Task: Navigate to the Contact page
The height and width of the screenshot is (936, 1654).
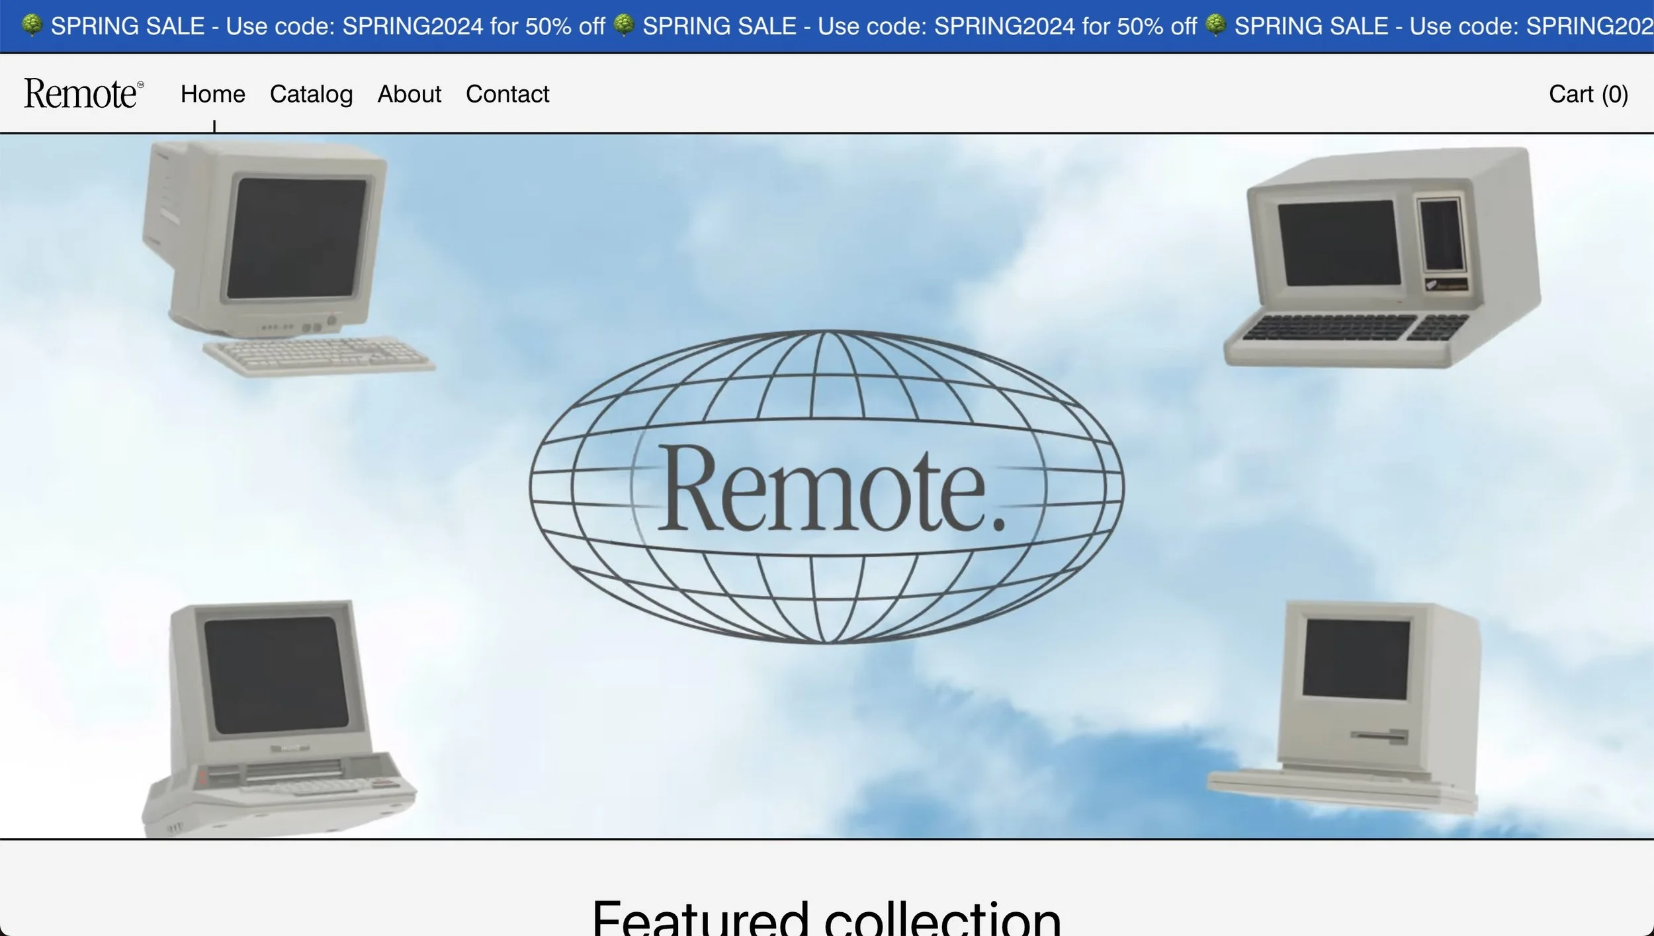Action: (507, 94)
